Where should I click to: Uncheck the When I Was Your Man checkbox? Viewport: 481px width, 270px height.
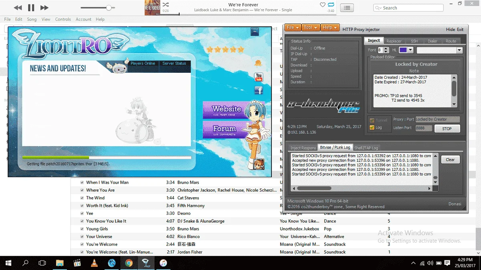(x=82, y=182)
